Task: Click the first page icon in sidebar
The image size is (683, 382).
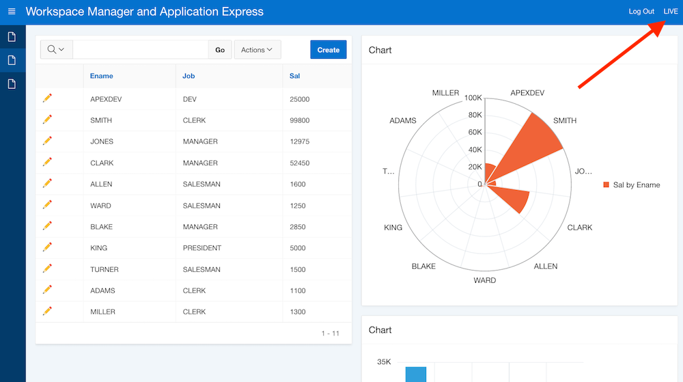Action: 12,37
